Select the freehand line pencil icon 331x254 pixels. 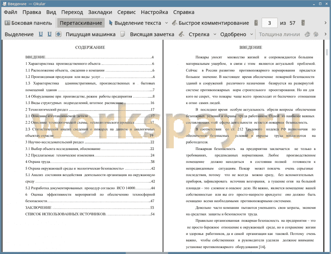coord(181,34)
